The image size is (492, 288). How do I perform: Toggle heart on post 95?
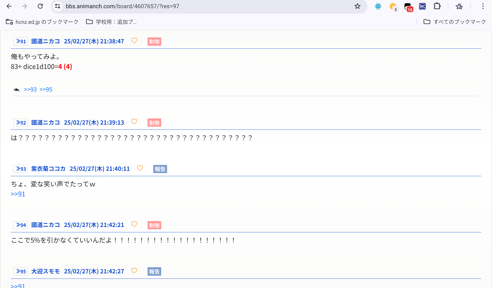[134, 271]
